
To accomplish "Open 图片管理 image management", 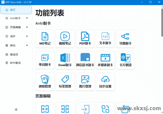I will [85, 82].
